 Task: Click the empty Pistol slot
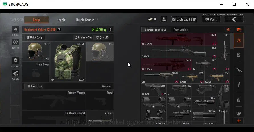pyautogui.click(x=100, y=100)
